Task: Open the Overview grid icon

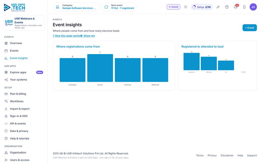Action: point(6,43)
